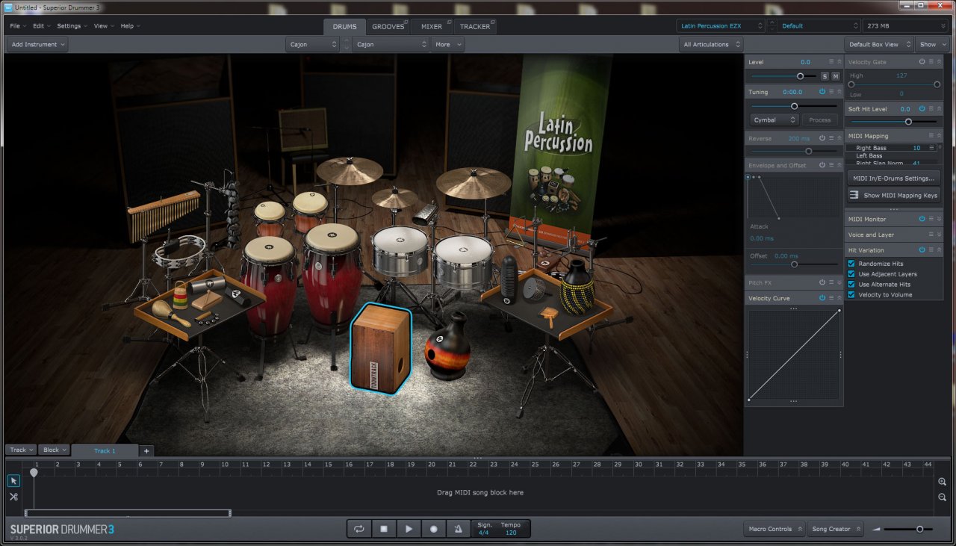
Task: Open the Voice and Layer menu icon
Action: [x=931, y=235]
